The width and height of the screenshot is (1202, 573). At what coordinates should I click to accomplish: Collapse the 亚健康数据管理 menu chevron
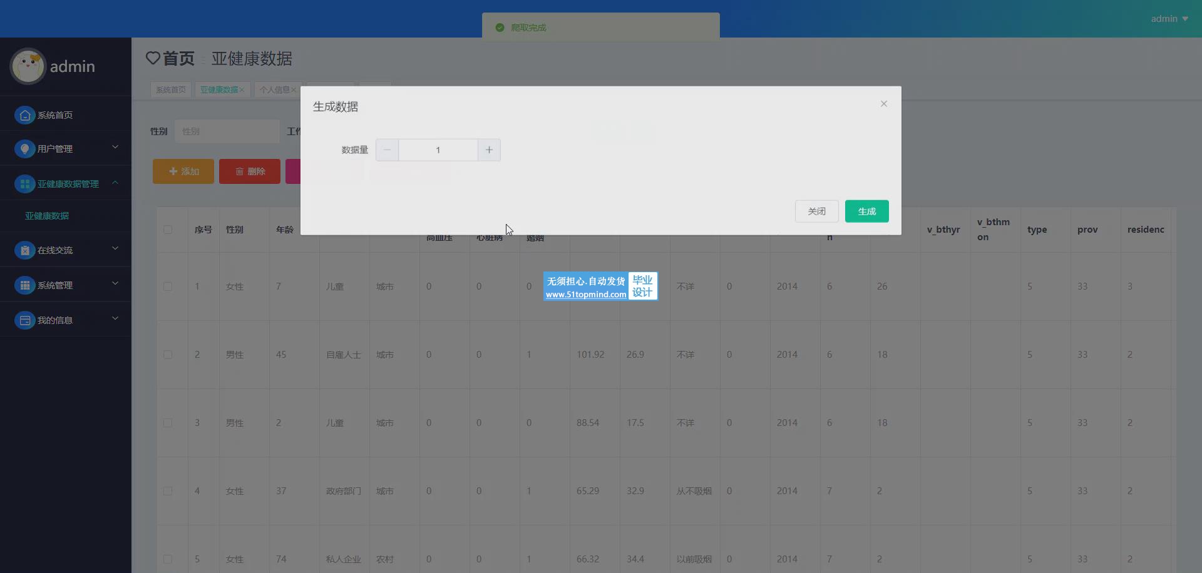point(115,182)
